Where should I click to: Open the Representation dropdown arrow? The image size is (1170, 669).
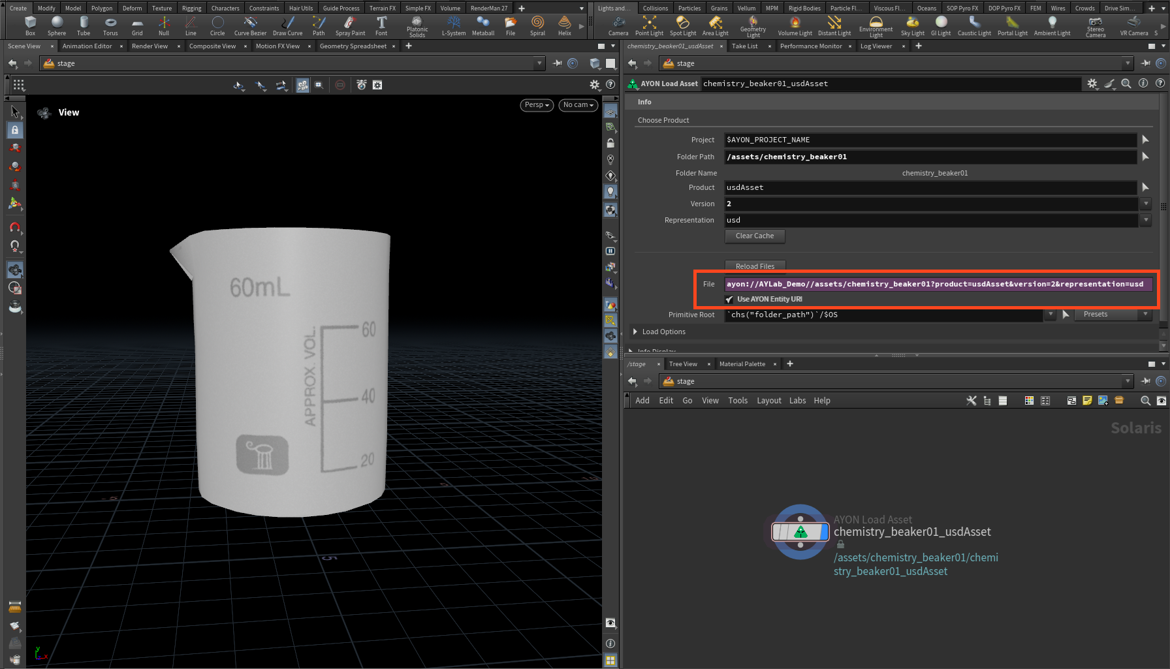[1146, 220]
